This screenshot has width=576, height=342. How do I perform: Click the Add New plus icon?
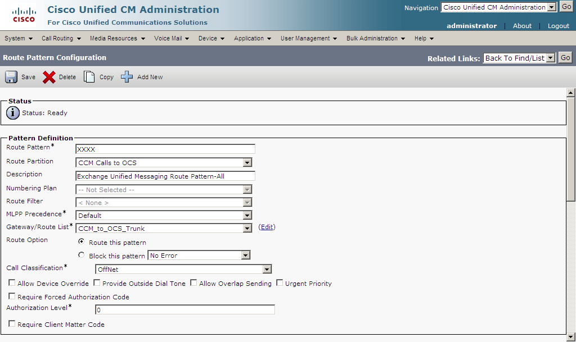(x=127, y=76)
